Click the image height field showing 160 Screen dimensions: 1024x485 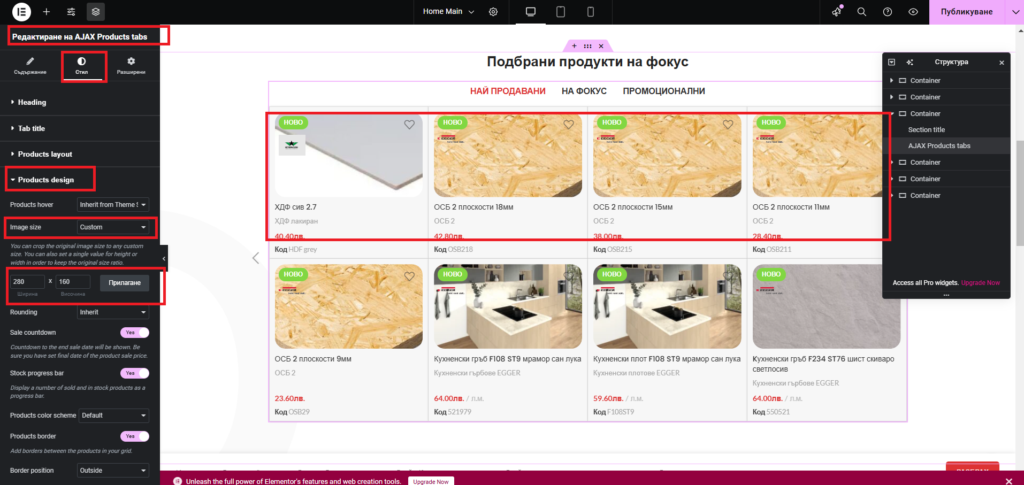73,282
